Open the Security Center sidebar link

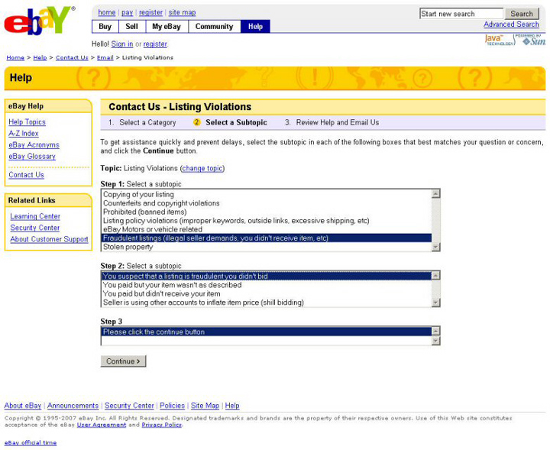(35, 228)
